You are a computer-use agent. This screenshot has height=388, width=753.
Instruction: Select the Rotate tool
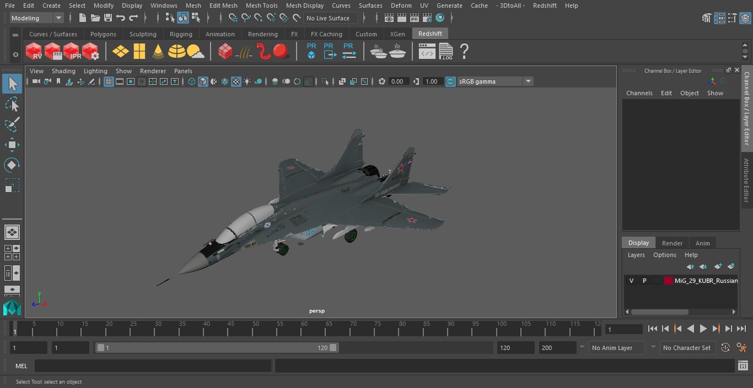12,165
